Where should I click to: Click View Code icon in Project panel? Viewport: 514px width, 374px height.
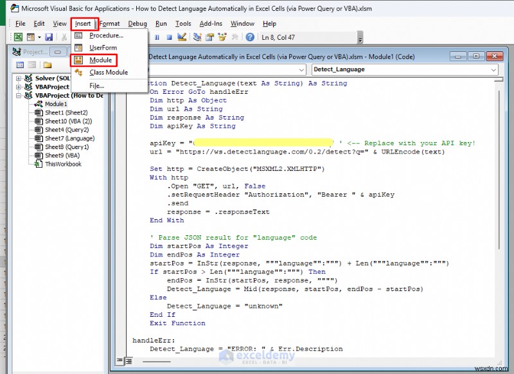[20, 64]
